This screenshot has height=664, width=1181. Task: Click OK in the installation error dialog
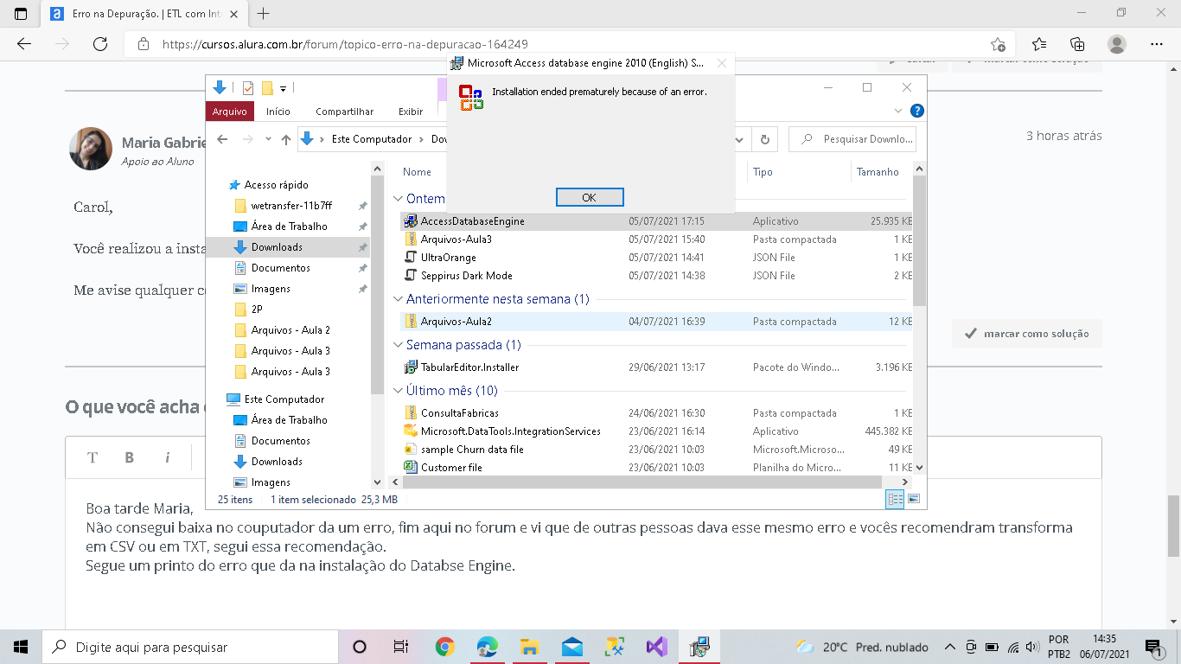589,197
